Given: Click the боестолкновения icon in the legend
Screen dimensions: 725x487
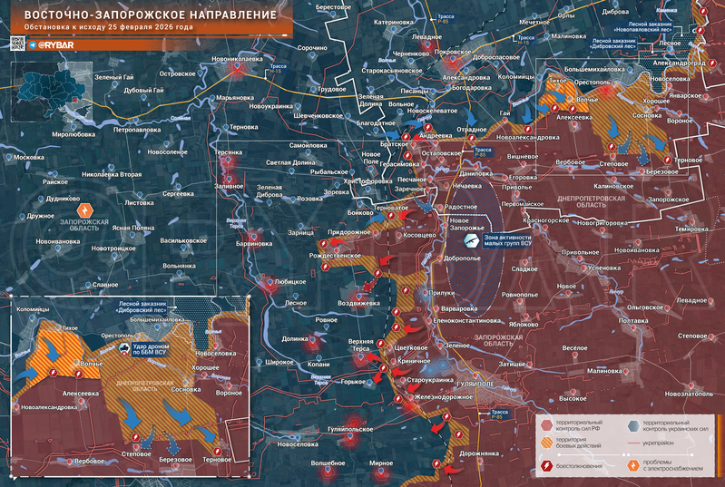Looking at the screenshot, I should pos(547,465).
